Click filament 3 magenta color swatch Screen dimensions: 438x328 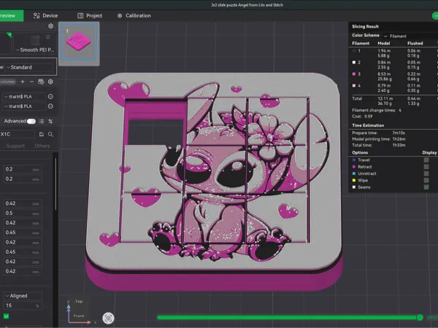(x=354, y=74)
